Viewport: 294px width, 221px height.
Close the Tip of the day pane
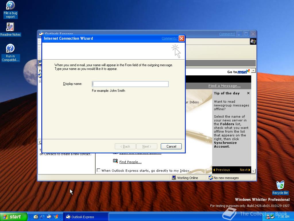tap(248, 93)
